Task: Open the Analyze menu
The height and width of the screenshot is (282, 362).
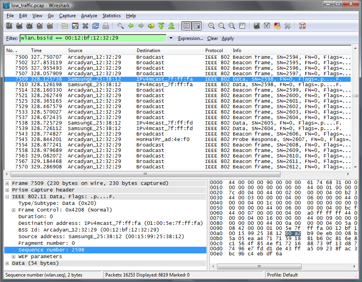Action: coord(89,16)
